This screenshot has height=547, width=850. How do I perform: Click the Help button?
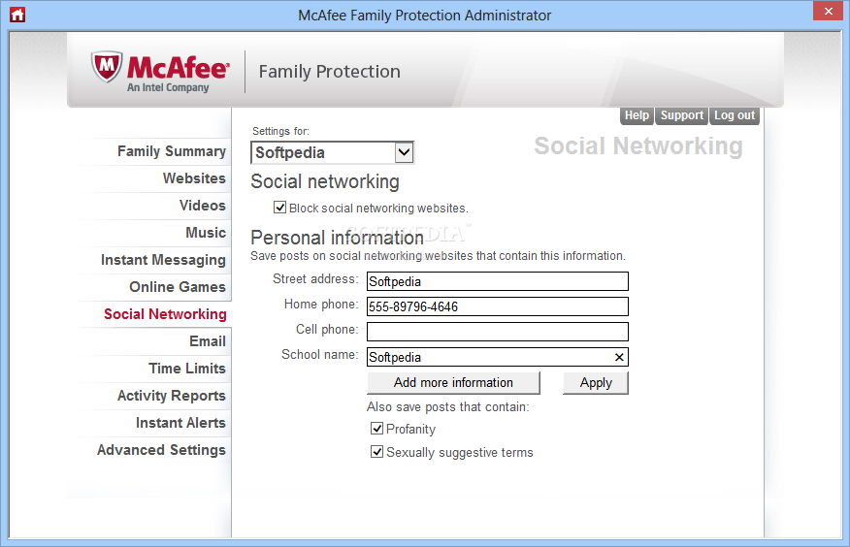[637, 115]
